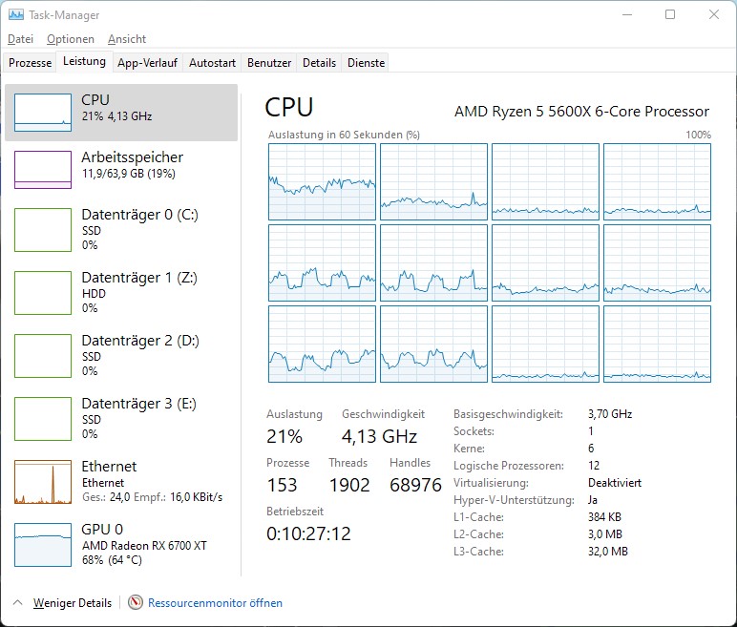Open the Ansicht menu

pyautogui.click(x=127, y=39)
